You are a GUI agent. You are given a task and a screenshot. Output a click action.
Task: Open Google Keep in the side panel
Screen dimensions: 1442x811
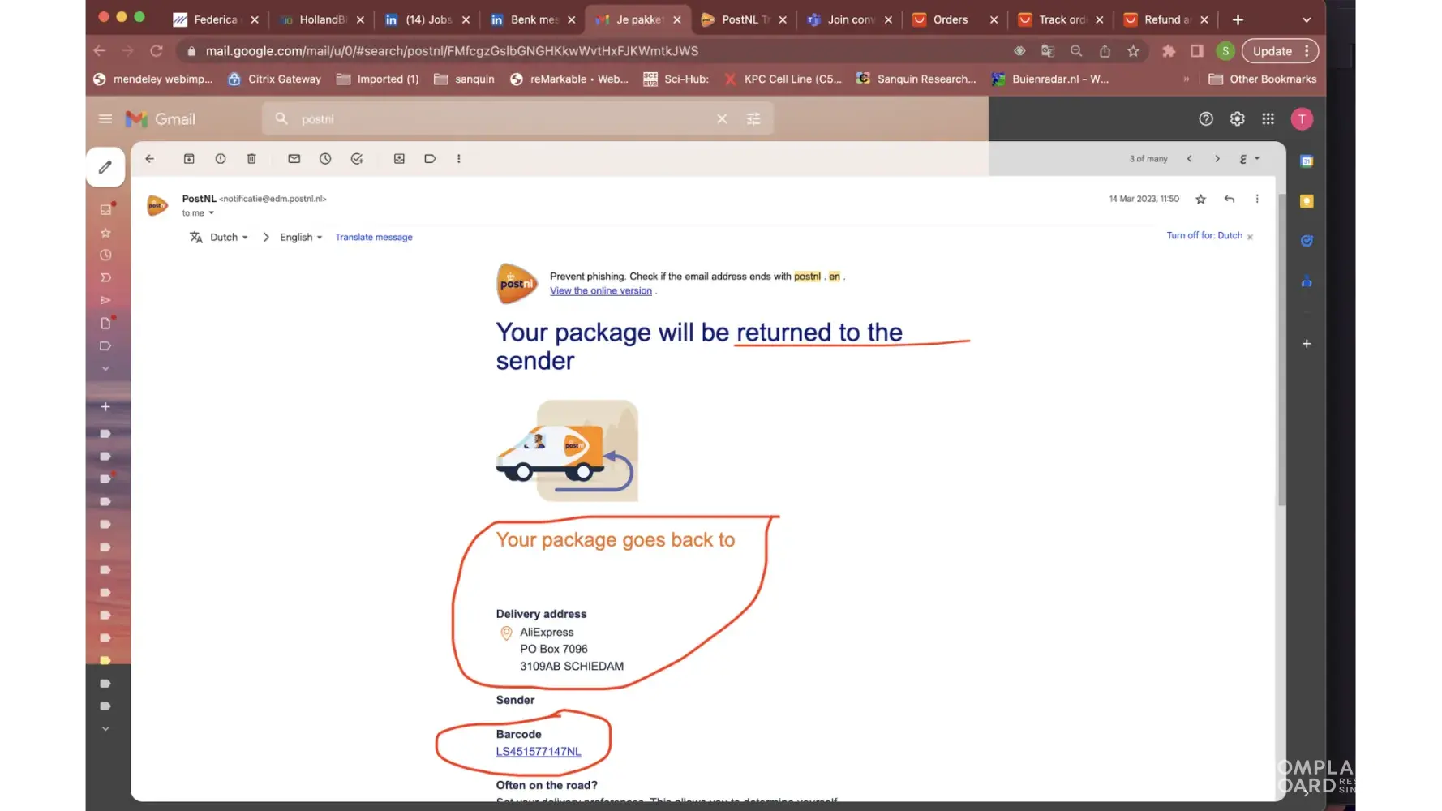(1307, 201)
